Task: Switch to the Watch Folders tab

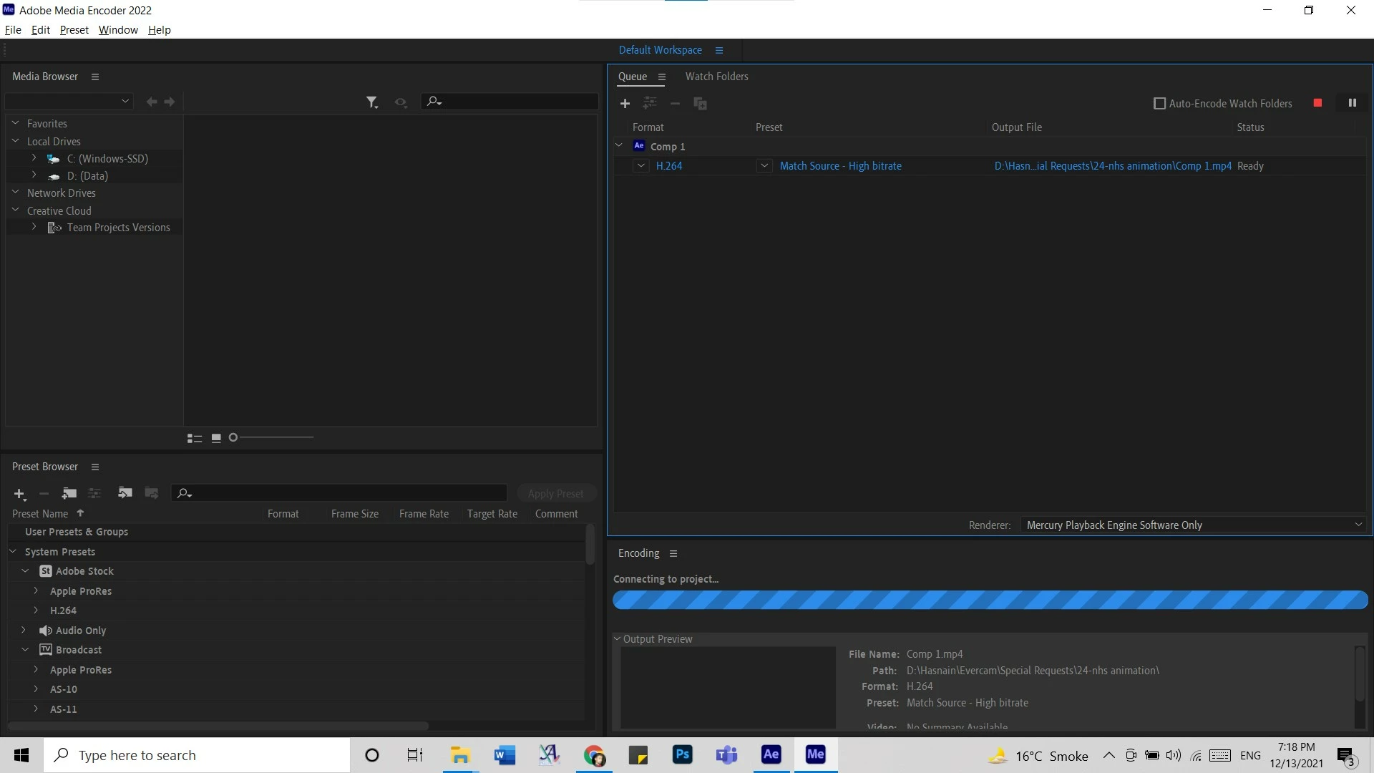Action: (x=716, y=77)
